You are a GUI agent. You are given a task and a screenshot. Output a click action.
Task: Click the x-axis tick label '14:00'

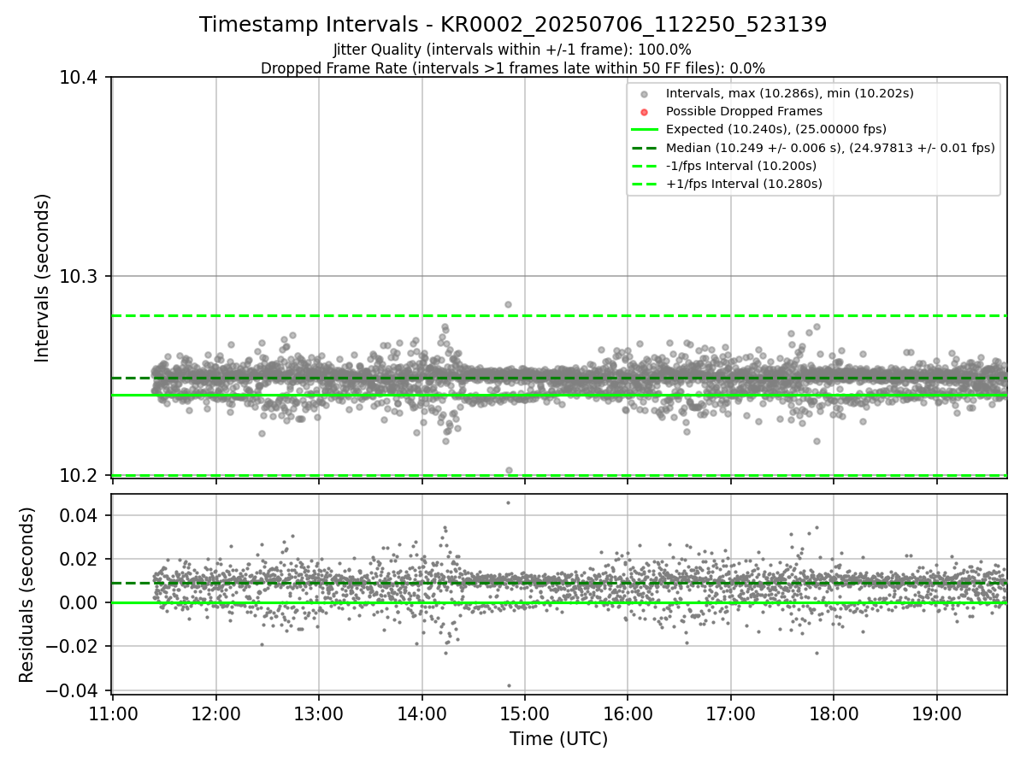[422, 713]
